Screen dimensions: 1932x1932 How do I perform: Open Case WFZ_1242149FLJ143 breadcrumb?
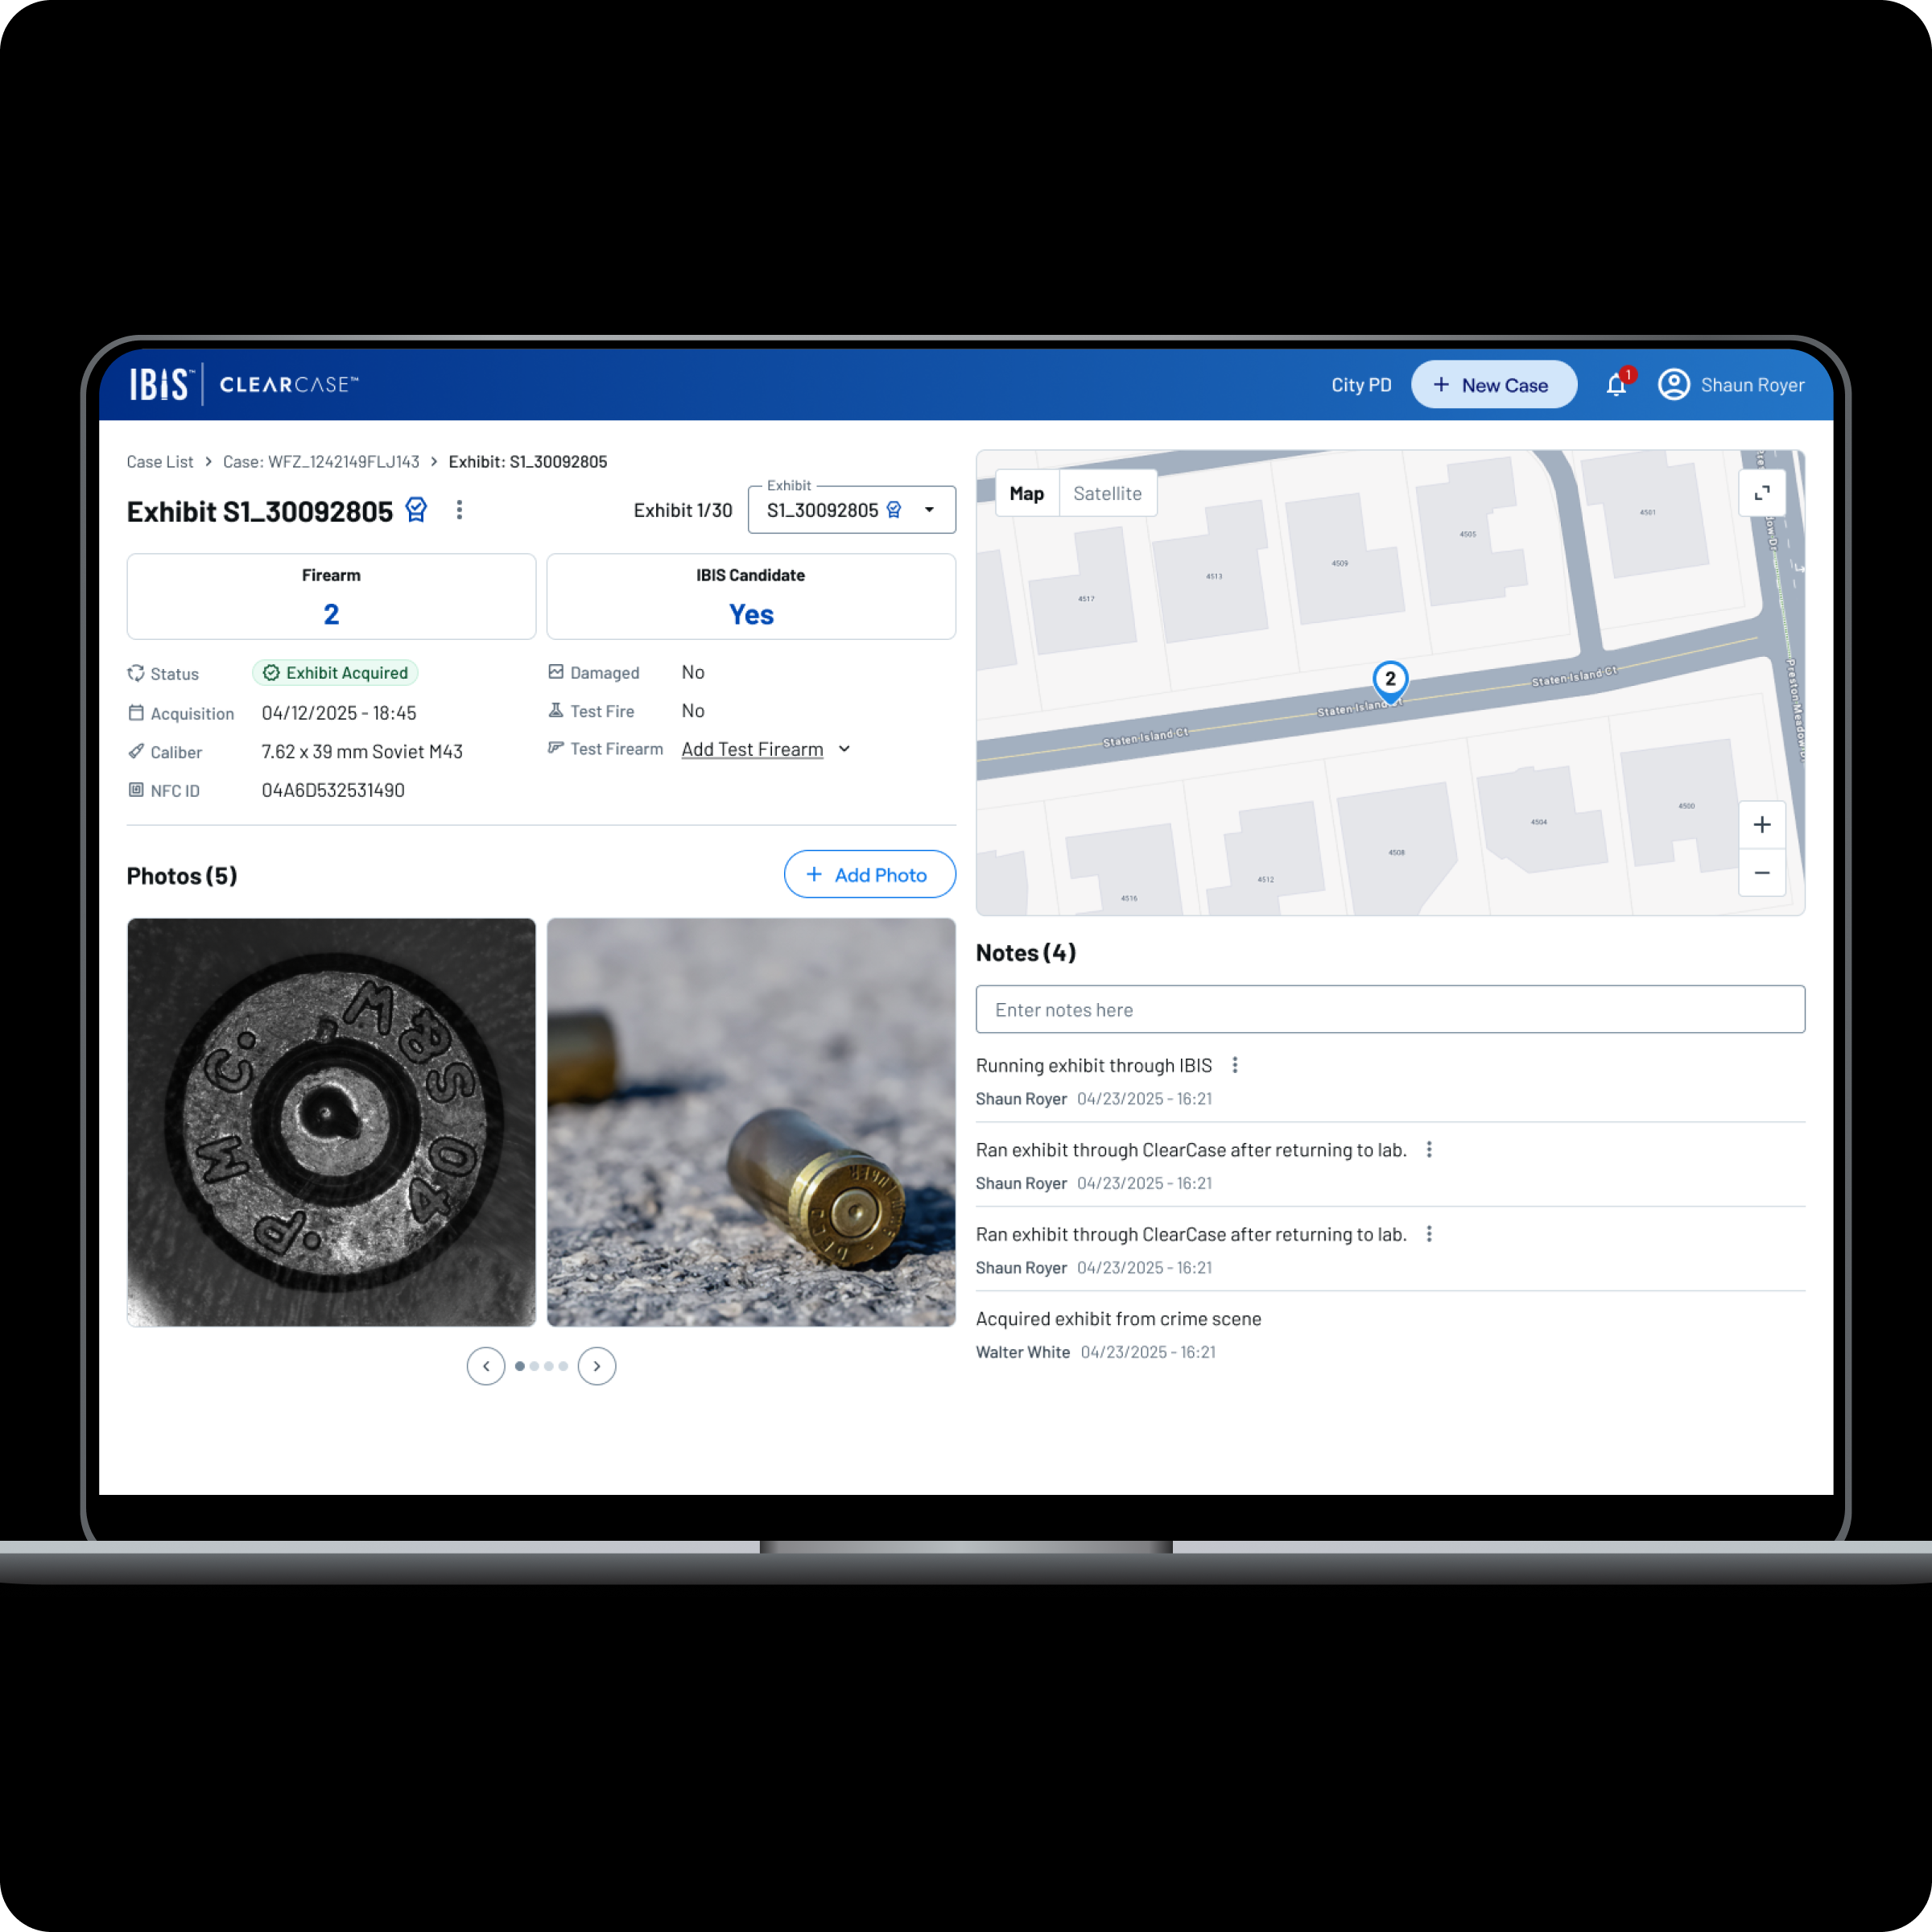[321, 462]
